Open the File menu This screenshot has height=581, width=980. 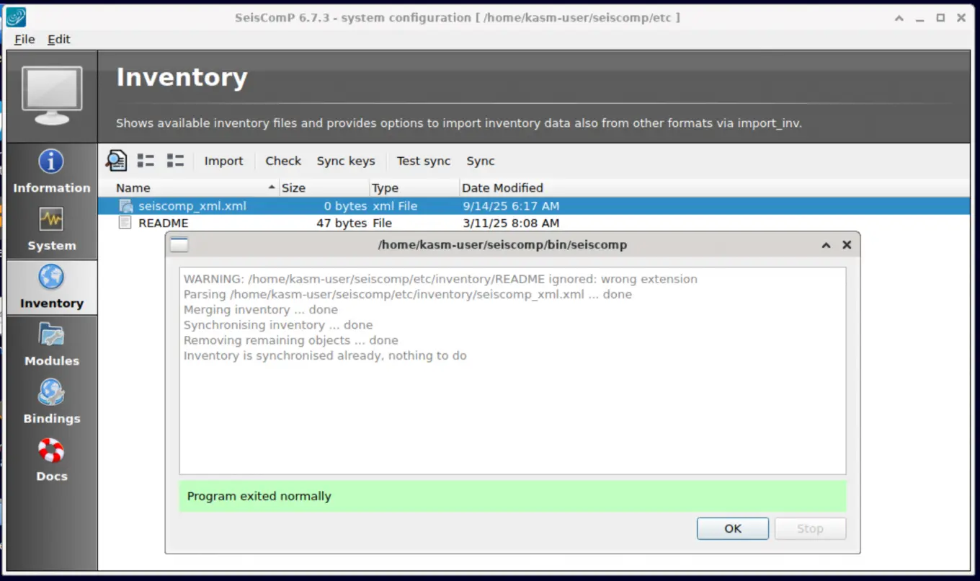pyautogui.click(x=24, y=40)
